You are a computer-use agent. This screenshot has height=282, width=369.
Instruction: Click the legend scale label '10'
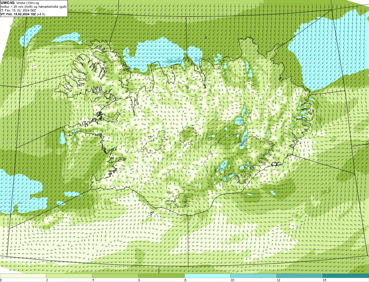coord(232,280)
